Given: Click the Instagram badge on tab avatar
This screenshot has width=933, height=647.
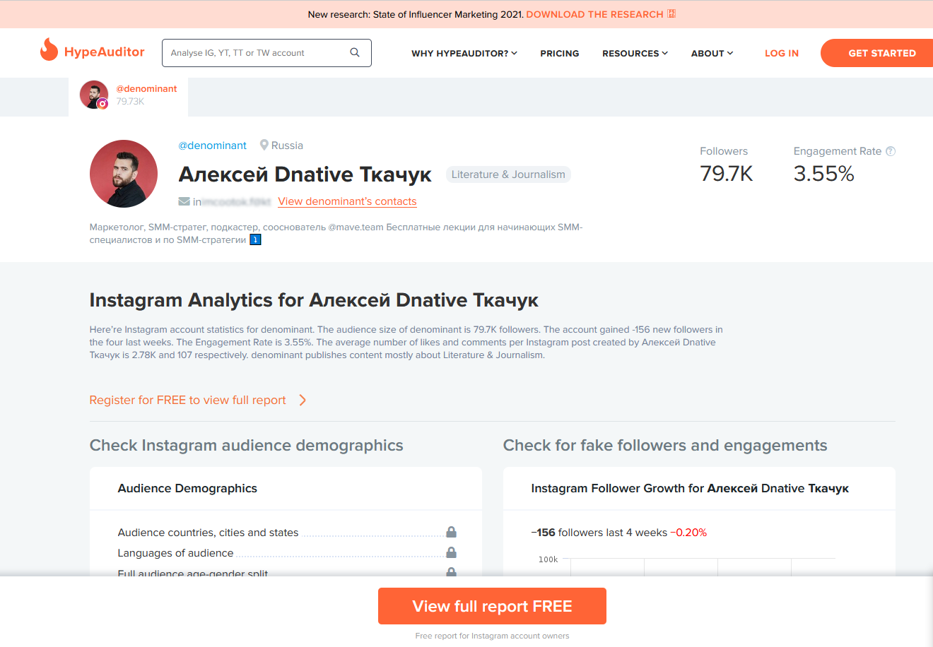Looking at the screenshot, I should pyautogui.click(x=102, y=104).
